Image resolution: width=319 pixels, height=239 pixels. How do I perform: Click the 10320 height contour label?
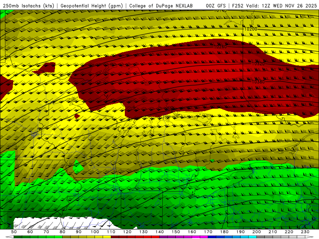tap(258, 64)
